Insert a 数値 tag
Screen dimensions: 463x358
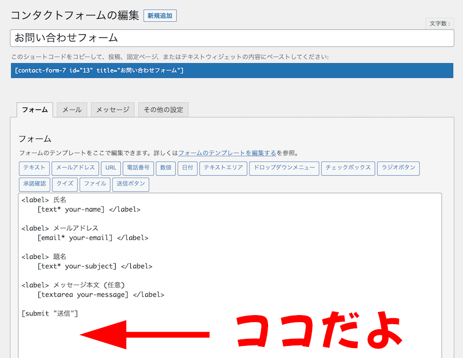pos(166,168)
